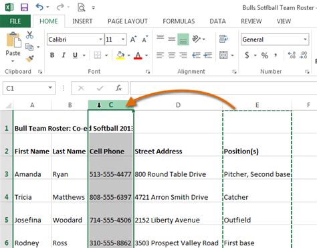
Task: Open Alignment group dialog launcher
Action: [234, 72]
